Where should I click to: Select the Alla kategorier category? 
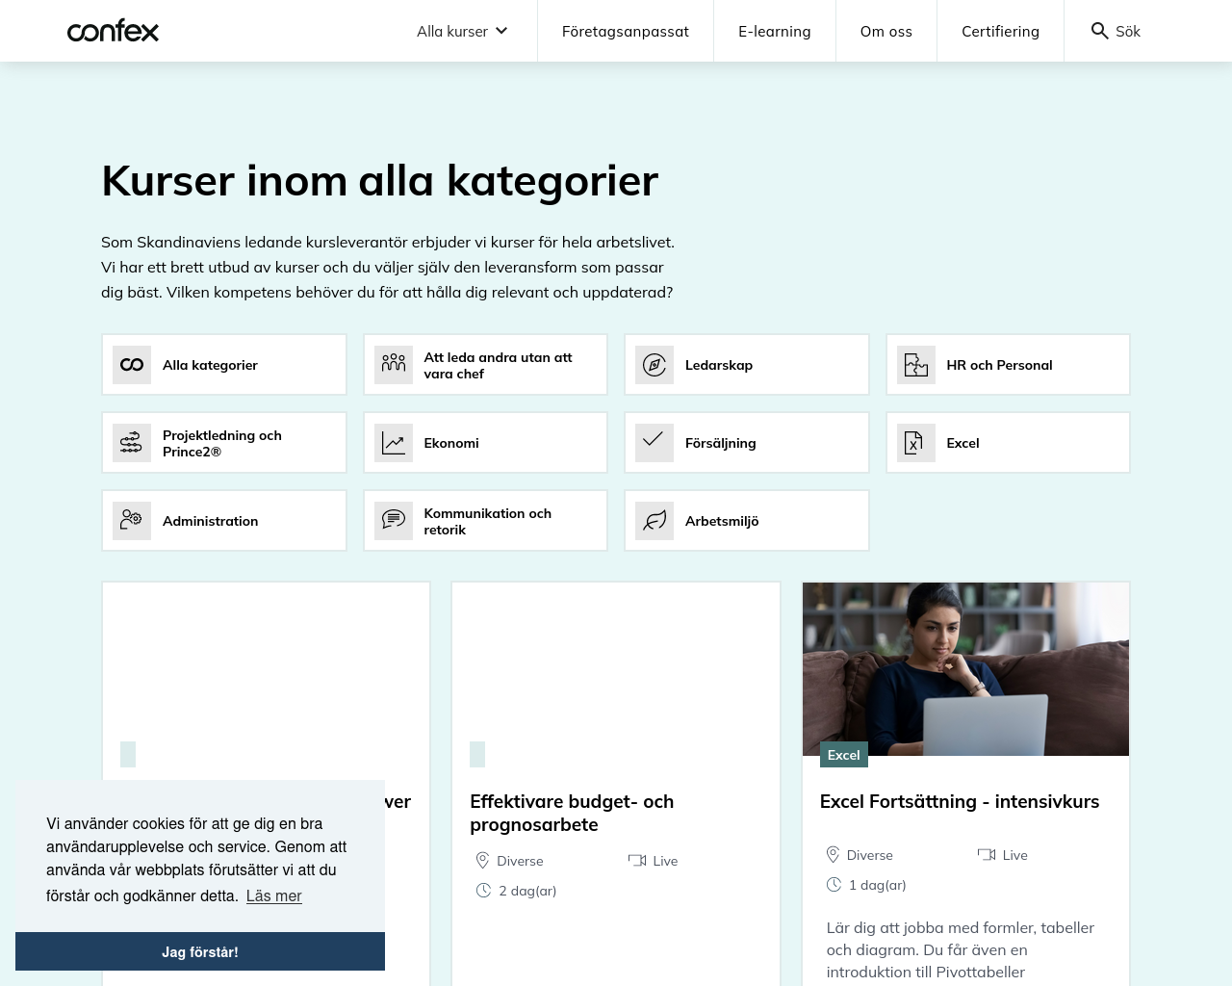pos(224,365)
